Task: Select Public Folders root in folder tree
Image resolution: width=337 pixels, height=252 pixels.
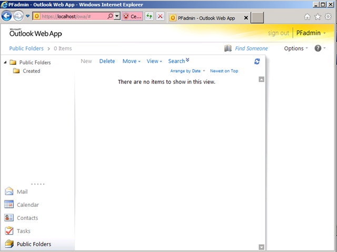Action: pyautogui.click(x=35, y=63)
